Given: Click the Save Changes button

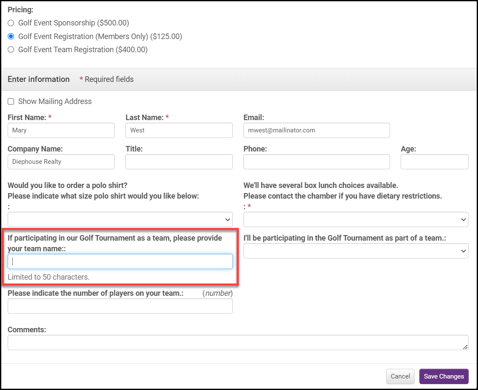Looking at the screenshot, I should pos(444,376).
